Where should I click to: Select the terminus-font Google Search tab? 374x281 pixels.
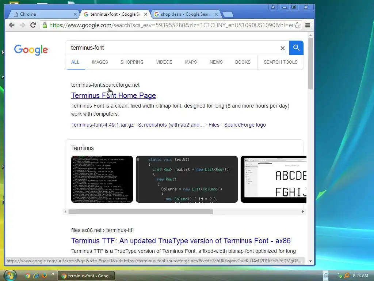115,14
